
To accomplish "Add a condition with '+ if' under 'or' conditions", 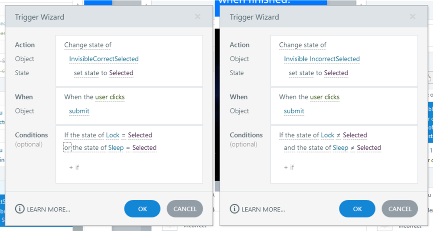I will pyautogui.click(x=74, y=167).
